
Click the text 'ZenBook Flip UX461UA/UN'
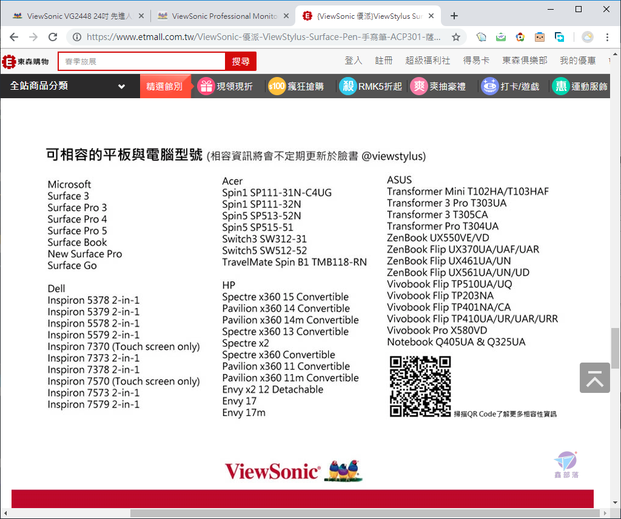coord(449,261)
